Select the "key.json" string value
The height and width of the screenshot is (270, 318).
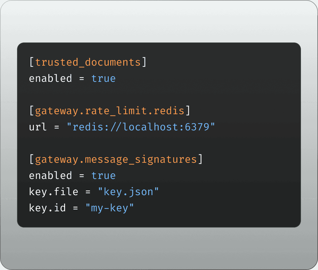[128, 192]
